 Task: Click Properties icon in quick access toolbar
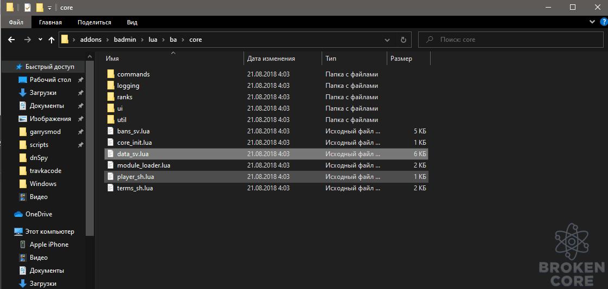tap(28, 8)
